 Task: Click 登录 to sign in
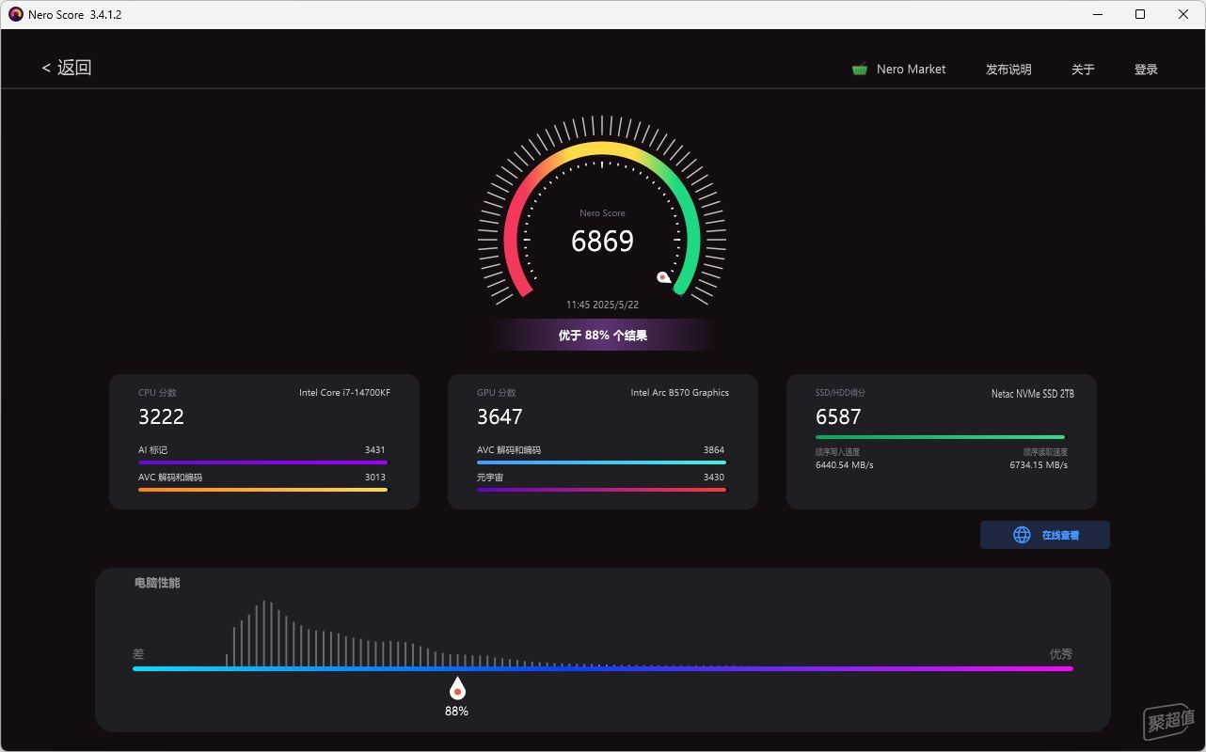[1146, 69]
